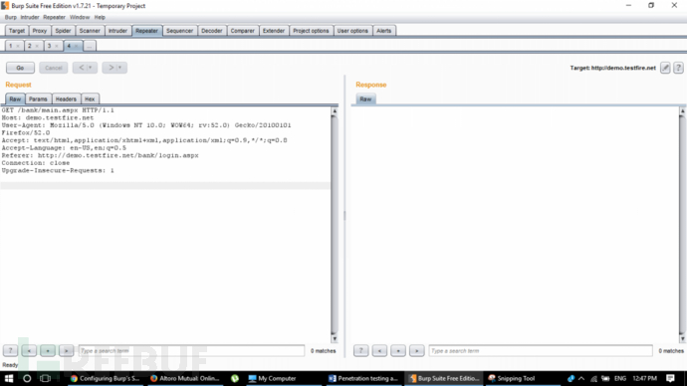Viewport: 687px width, 386px height.
Task: Switch to the Extender tab
Action: 274,31
